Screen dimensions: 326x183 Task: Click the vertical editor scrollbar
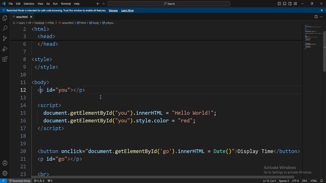pyautogui.click(x=324, y=51)
